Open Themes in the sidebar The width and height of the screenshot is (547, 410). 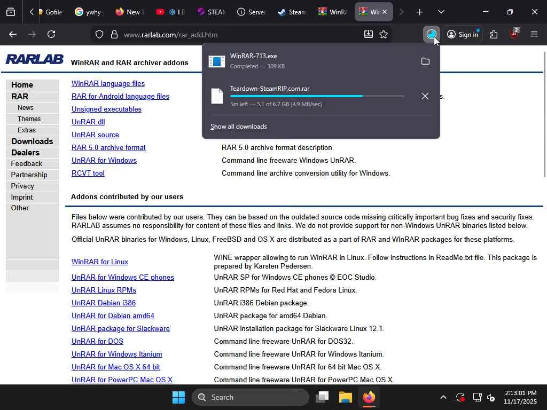click(x=29, y=119)
